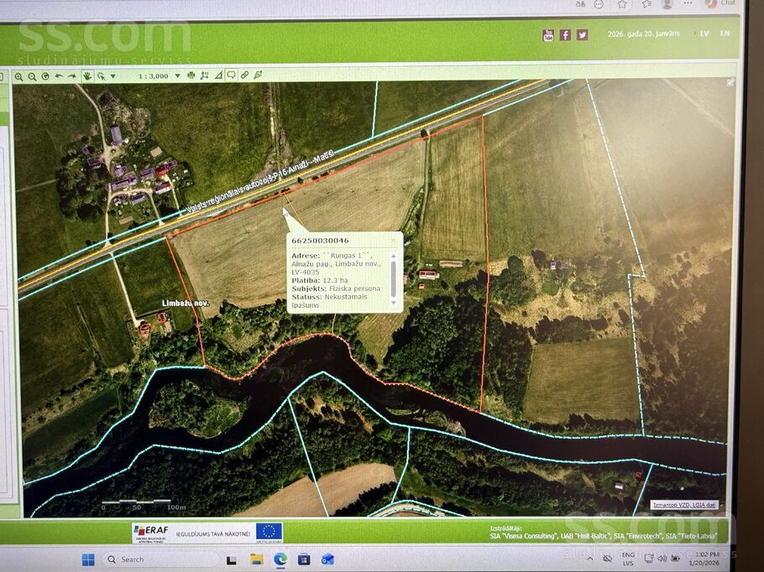
Task: Go forward to next map view
Action: tap(73, 76)
